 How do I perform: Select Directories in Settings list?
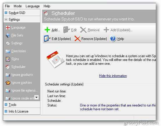[x=19, y=51]
